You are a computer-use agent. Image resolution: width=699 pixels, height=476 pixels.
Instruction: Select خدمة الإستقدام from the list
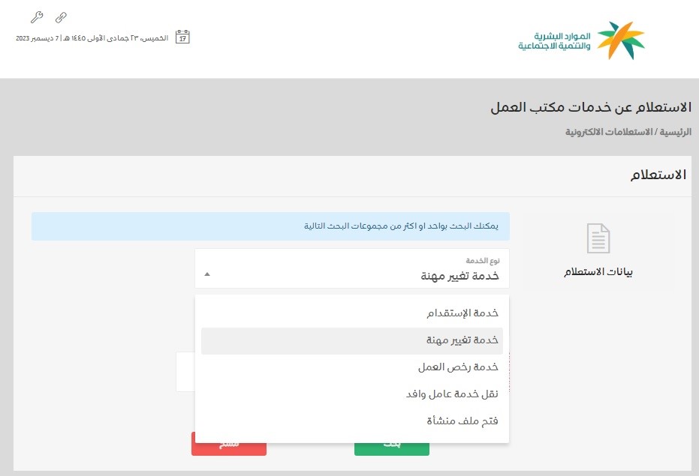351,313
